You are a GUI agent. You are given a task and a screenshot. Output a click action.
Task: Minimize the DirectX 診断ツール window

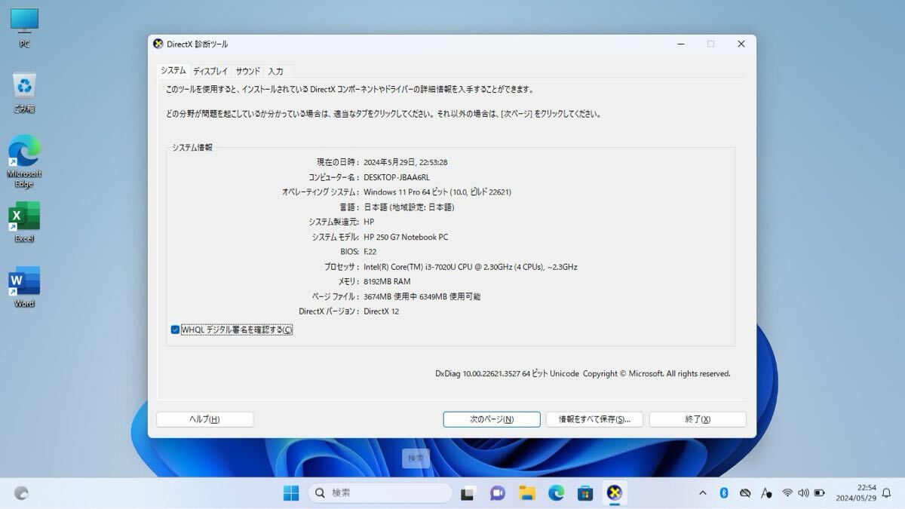[x=680, y=44]
